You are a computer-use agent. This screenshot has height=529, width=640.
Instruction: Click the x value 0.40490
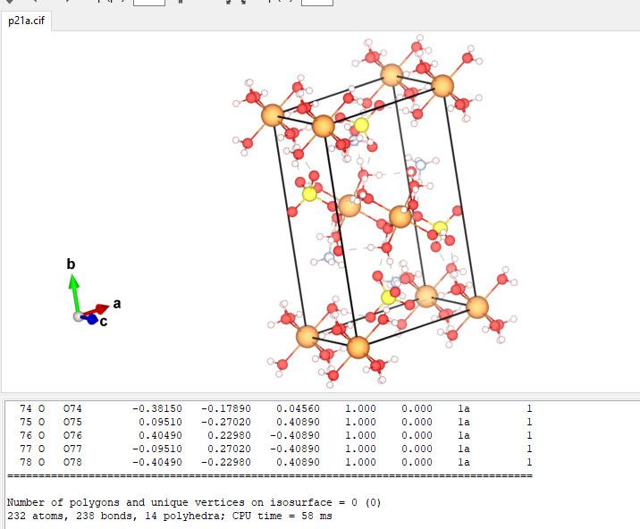click(x=160, y=435)
